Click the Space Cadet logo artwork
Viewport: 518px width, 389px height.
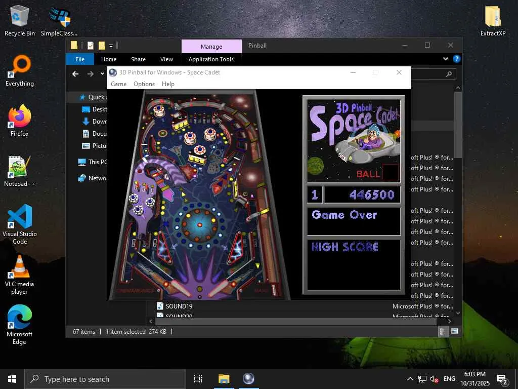[354, 141]
